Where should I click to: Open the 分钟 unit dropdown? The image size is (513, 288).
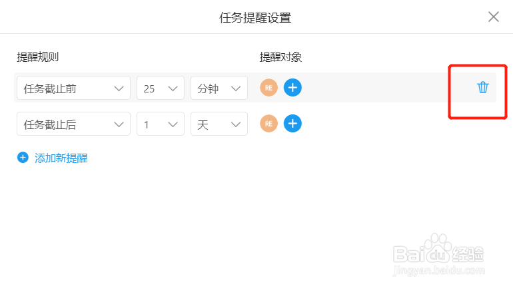tap(219, 88)
